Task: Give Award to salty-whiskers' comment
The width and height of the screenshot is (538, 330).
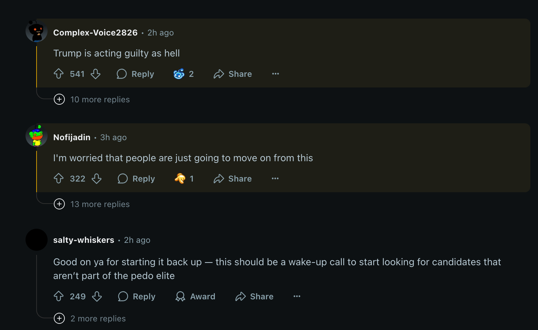Action: [x=195, y=296]
